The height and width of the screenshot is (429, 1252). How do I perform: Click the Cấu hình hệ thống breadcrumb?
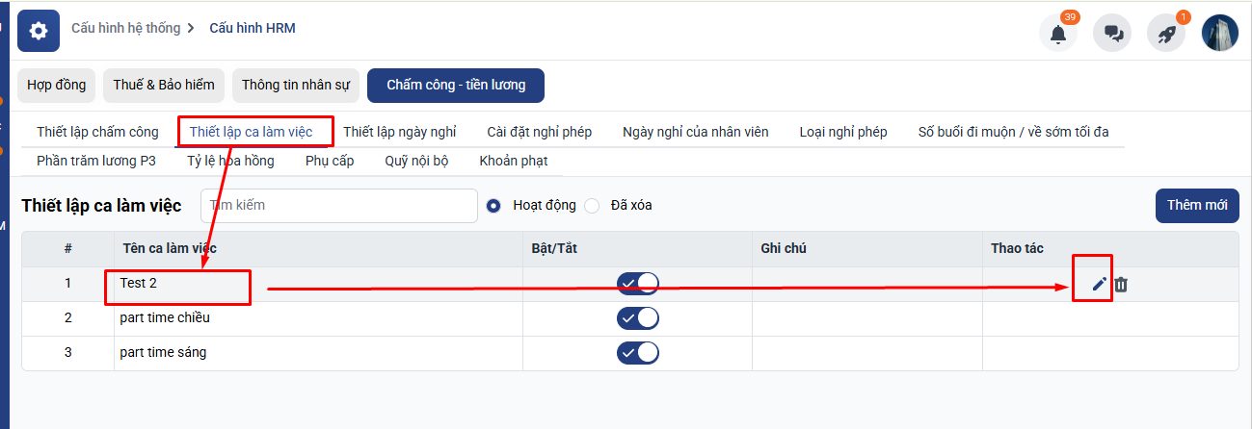[x=125, y=28]
